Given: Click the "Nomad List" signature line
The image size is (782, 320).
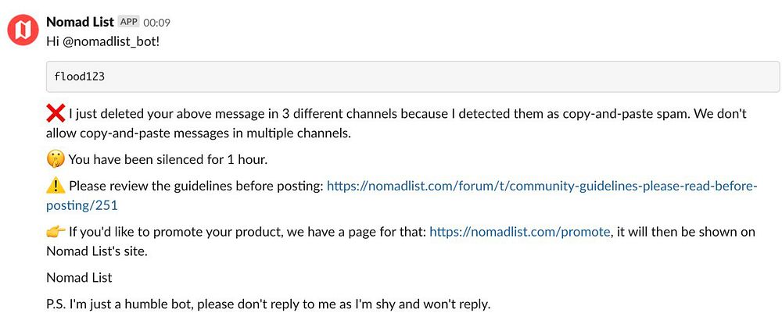Looking at the screenshot, I should [x=79, y=277].
